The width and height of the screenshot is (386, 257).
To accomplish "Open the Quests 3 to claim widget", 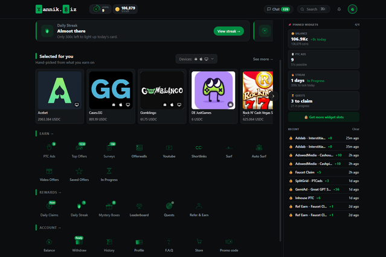I will tap(324, 101).
